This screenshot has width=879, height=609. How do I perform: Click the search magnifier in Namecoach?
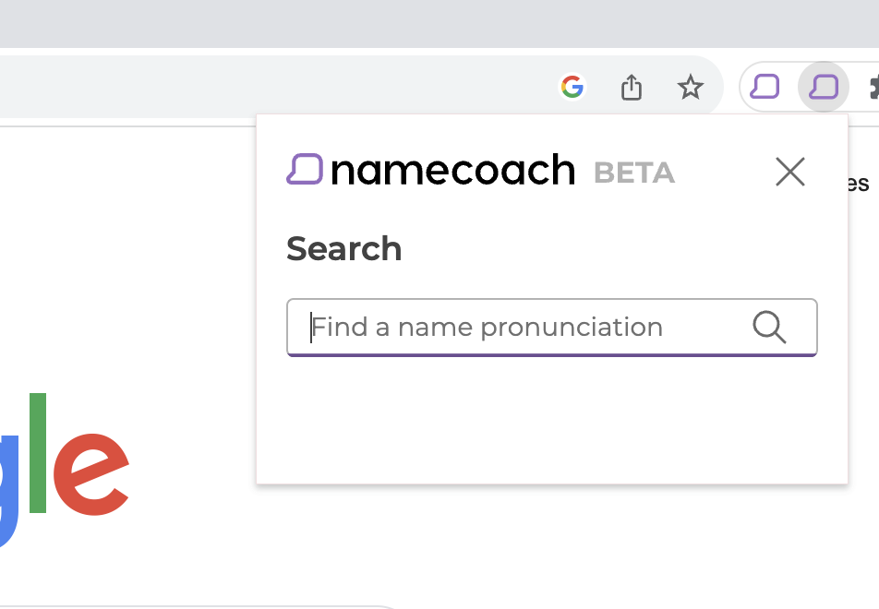(x=769, y=327)
